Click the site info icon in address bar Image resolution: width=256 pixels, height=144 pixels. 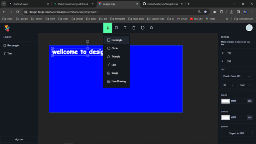[x=26, y=12]
